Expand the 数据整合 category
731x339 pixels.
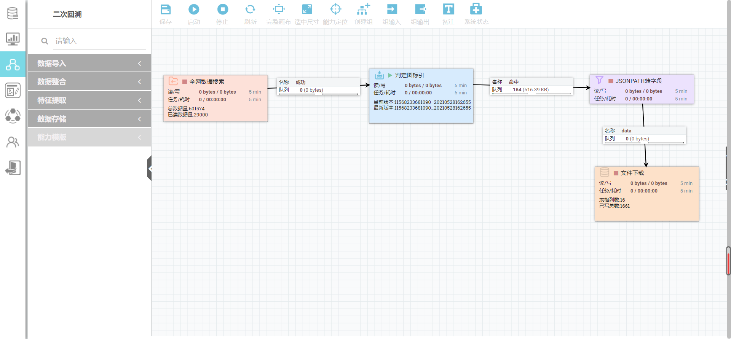pos(89,82)
